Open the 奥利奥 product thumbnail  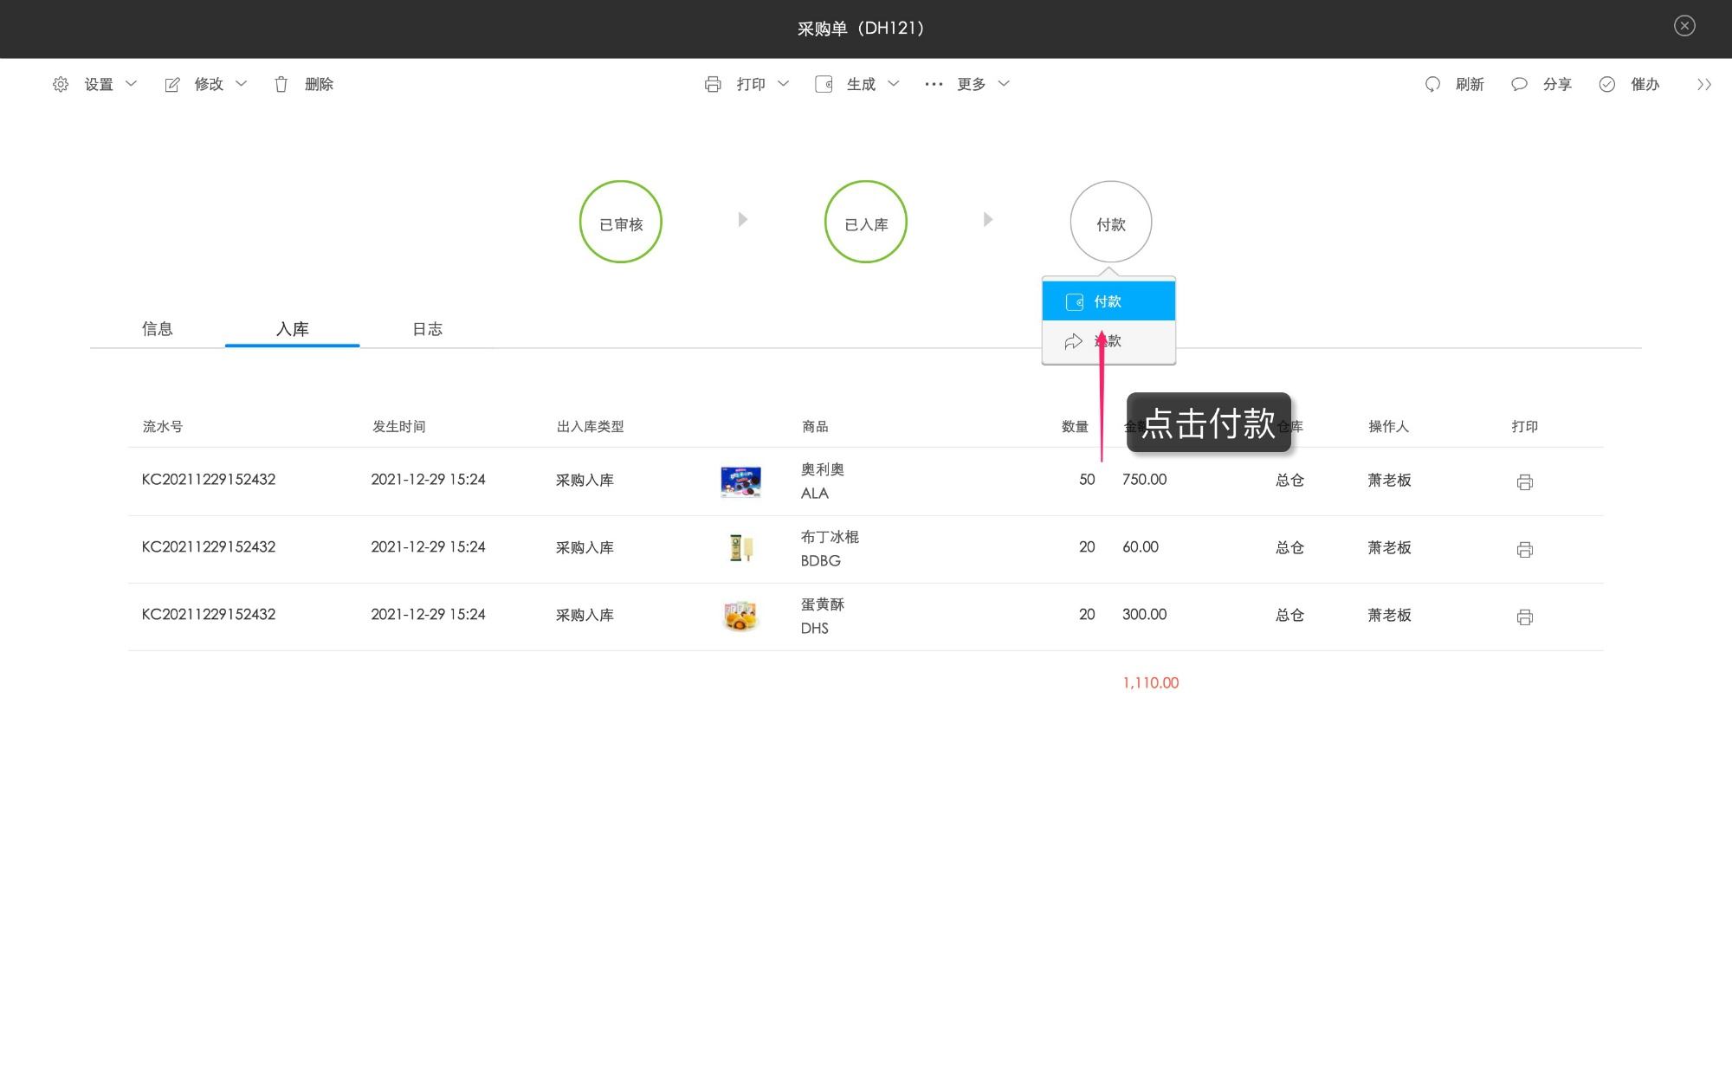[x=740, y=481]
